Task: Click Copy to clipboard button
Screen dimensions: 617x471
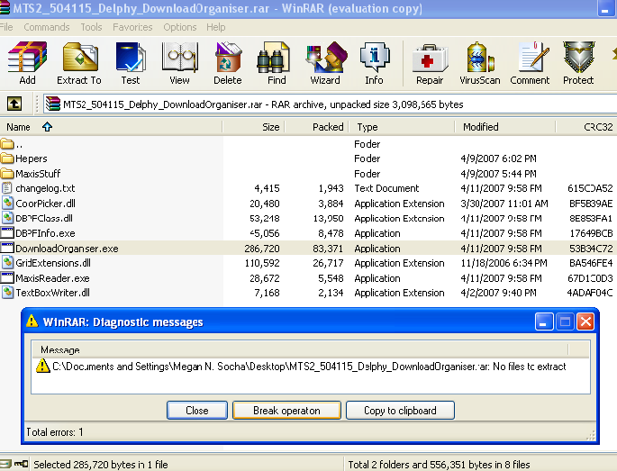Action: click(x=400, y=411)
